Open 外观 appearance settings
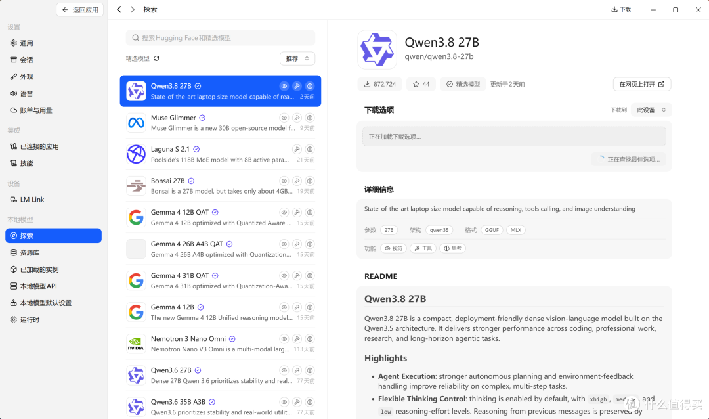The width and height of the screenshot is (709, 419). click(53, 76)
